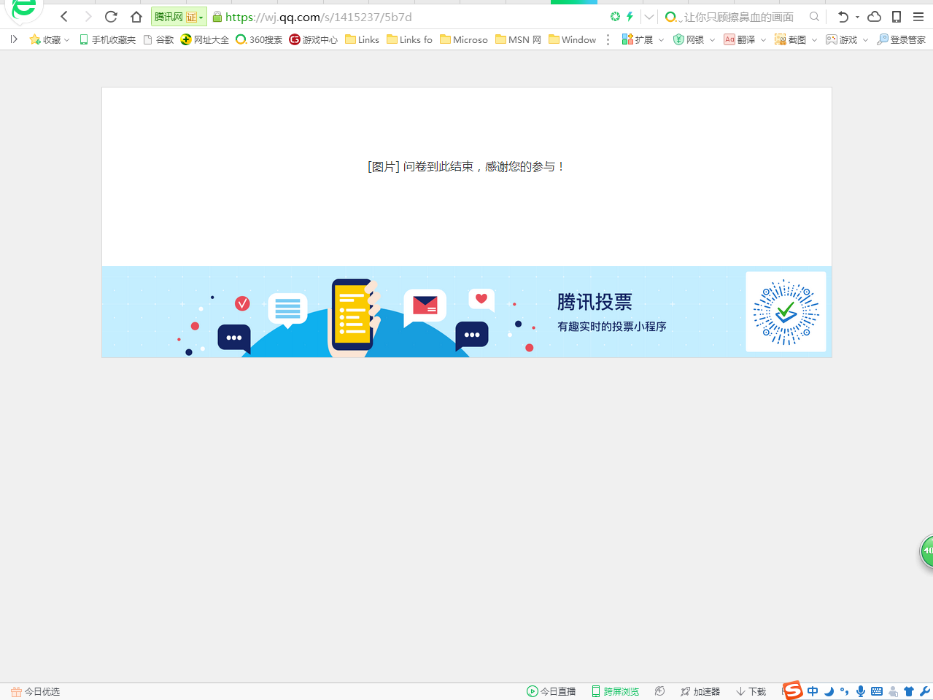Open the browser main menu
Screen dimensions: 933x700
(x=918, y=17)
